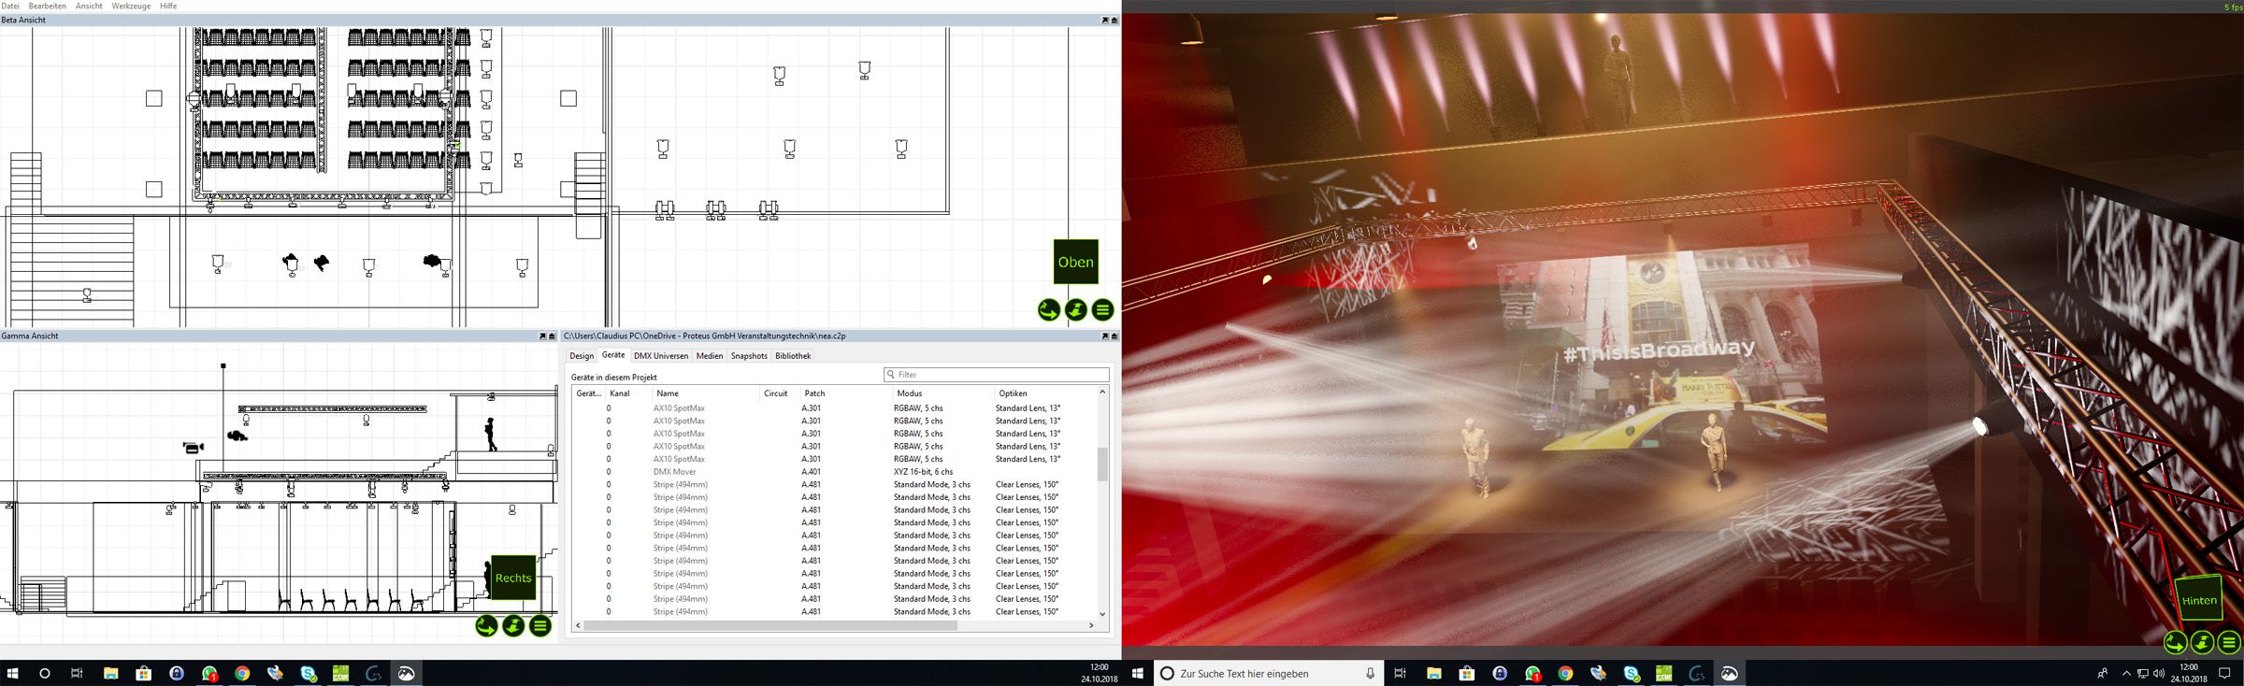Pop out the Beta Ansicht panel
The image size is (2244, 686).
pyautogui.click(x=1104, y=20)
